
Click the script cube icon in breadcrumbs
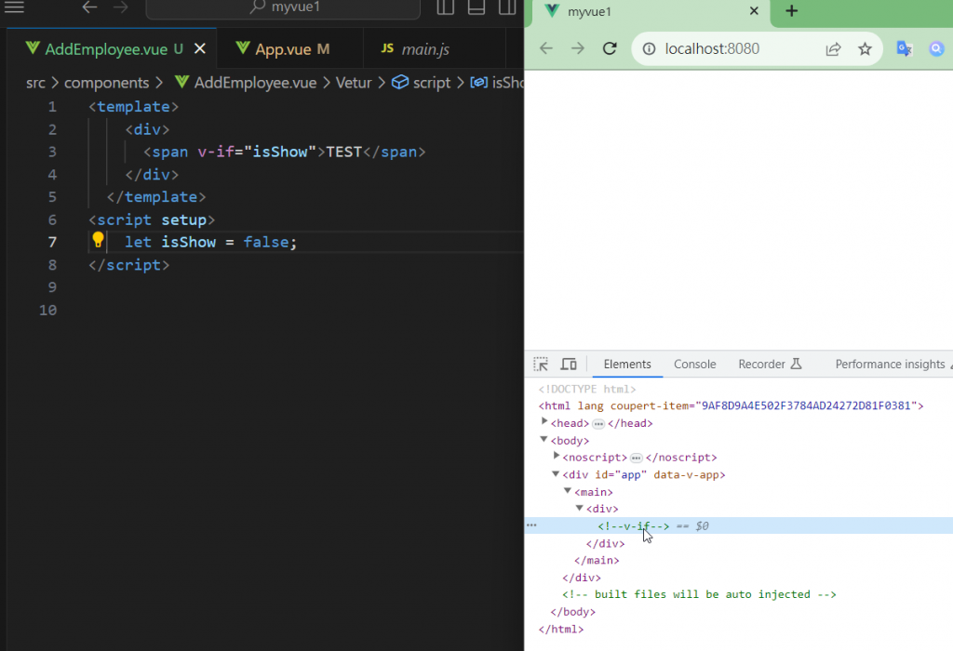[400, 82]
